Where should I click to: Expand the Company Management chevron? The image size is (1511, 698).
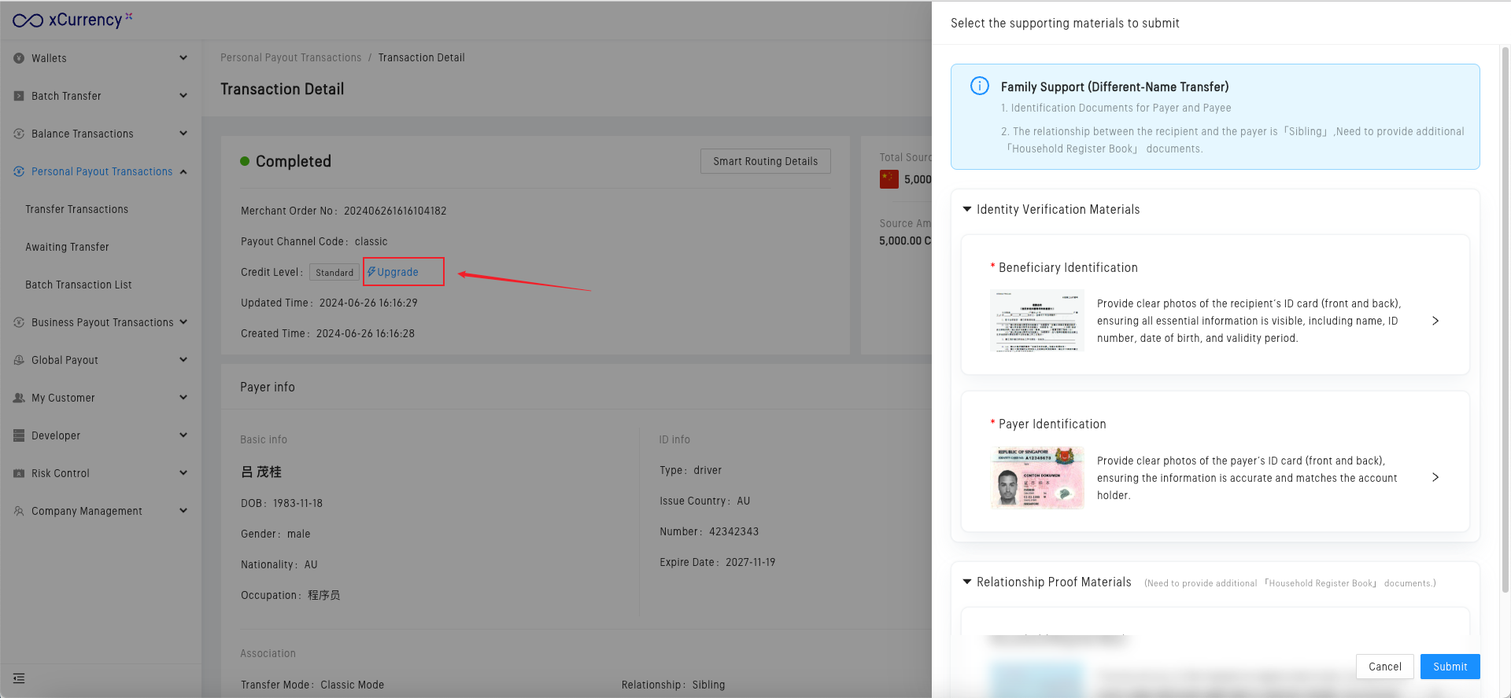click(x=183, y=510)
